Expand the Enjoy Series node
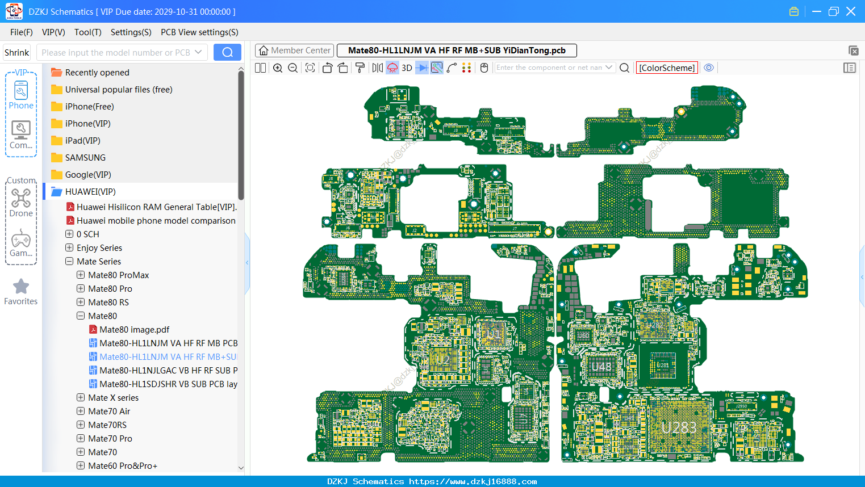The height and width of the screenshot is (487, 865). pos(69,247)
